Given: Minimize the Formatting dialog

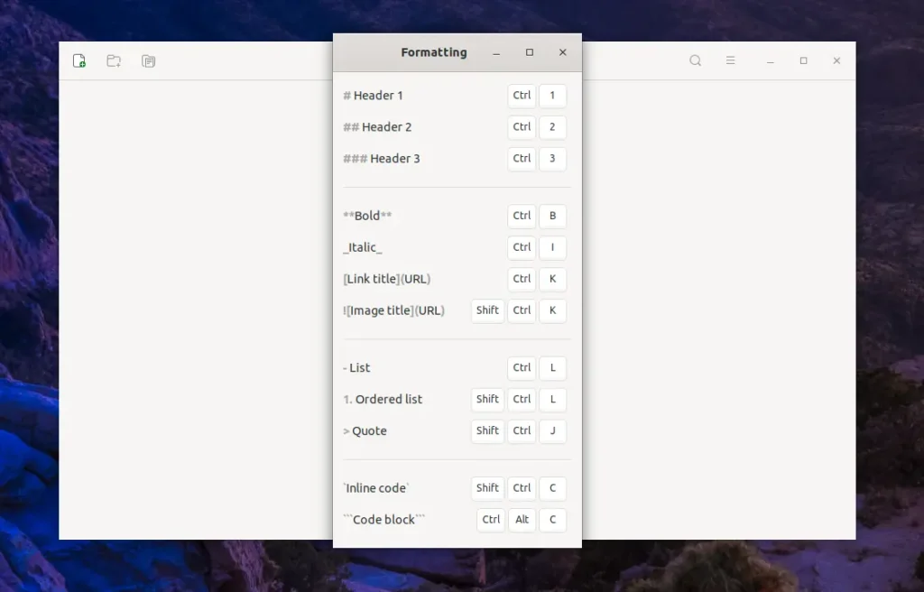Looking at the screenshot, I should click(x=496, y=52).
